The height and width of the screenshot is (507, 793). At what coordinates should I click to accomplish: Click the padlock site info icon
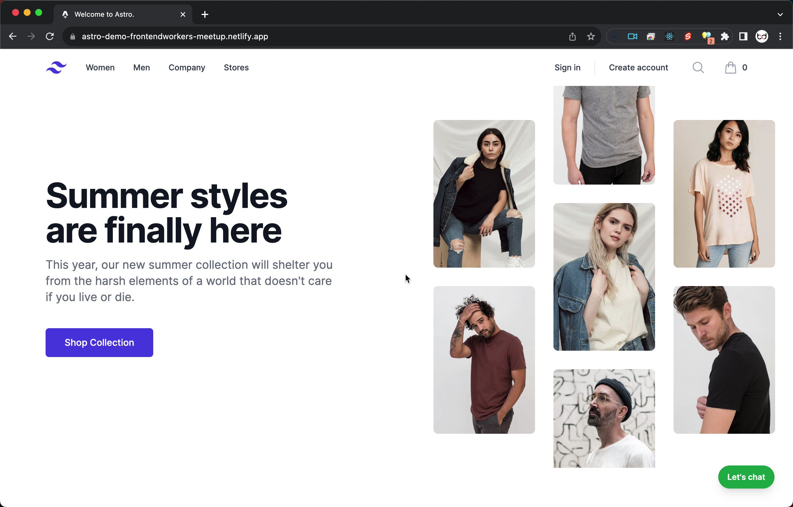(73, 37)
